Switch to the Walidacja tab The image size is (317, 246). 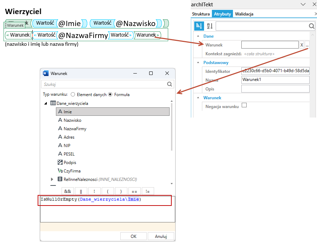pos(244,14)
